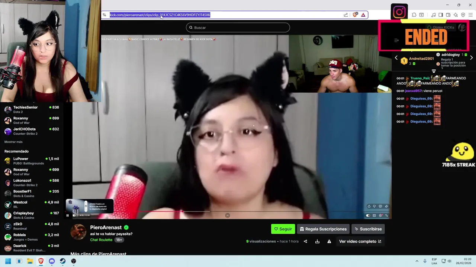
Task: Open the browser hamburger menu
Action: [470, 15]
